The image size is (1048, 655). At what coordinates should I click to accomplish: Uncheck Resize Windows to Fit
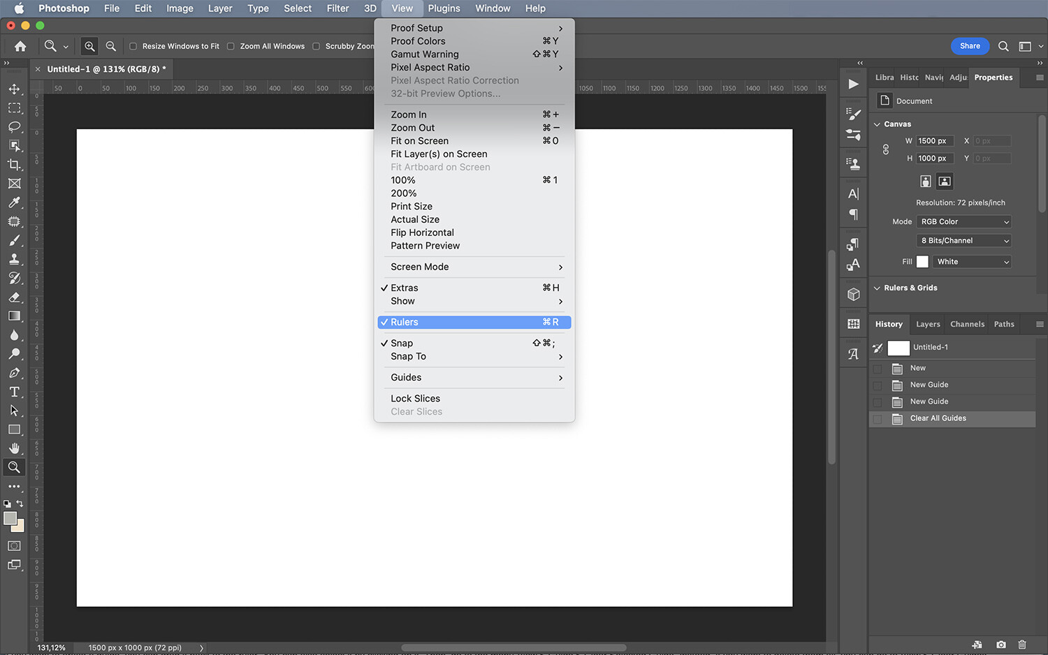pyautogui.click(x=132, y=46)
